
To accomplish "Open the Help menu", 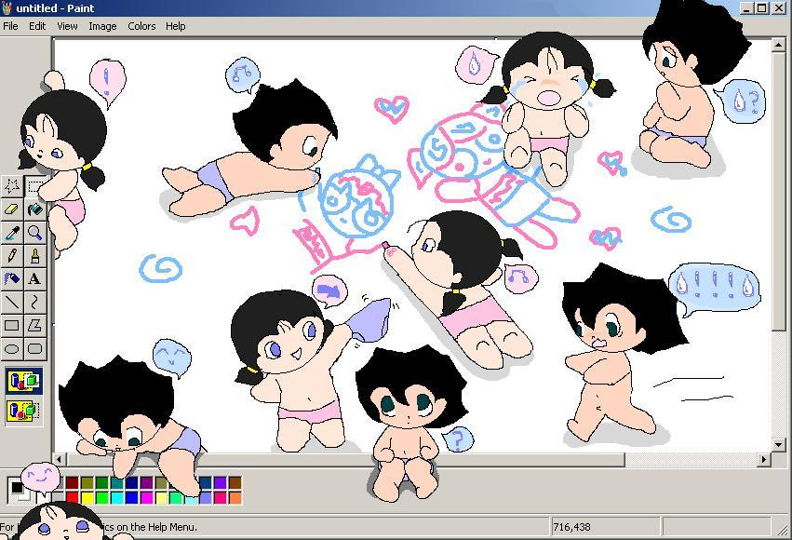I will coord(175,26).
